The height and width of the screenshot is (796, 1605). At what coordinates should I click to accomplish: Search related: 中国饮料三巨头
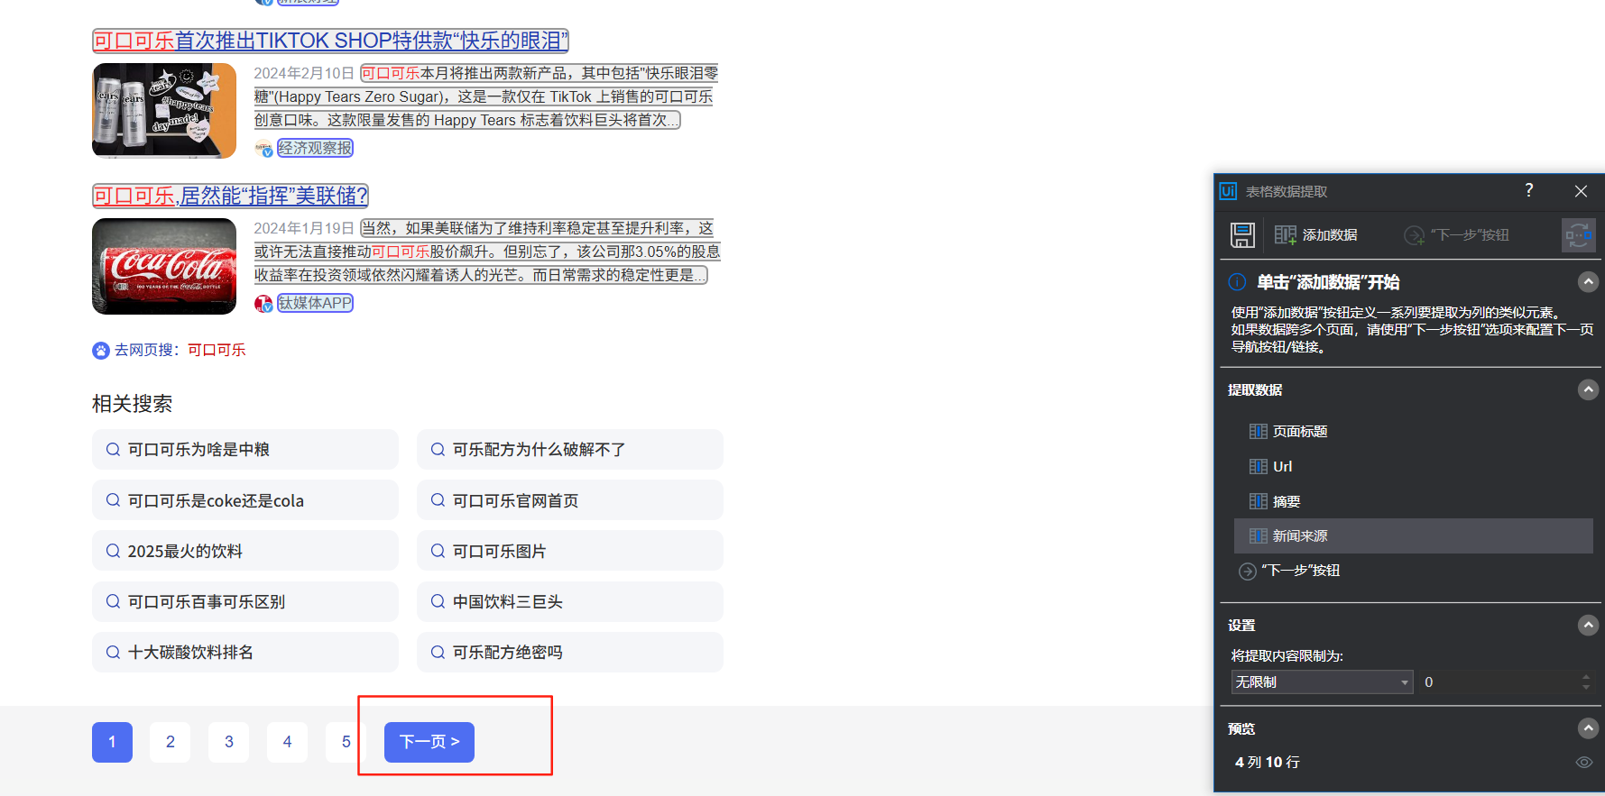click(570, 601)
